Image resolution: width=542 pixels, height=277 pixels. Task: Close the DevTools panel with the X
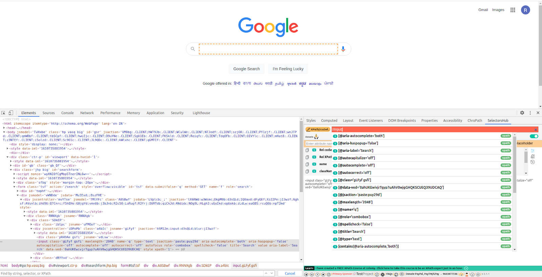(x=538, y=113)
